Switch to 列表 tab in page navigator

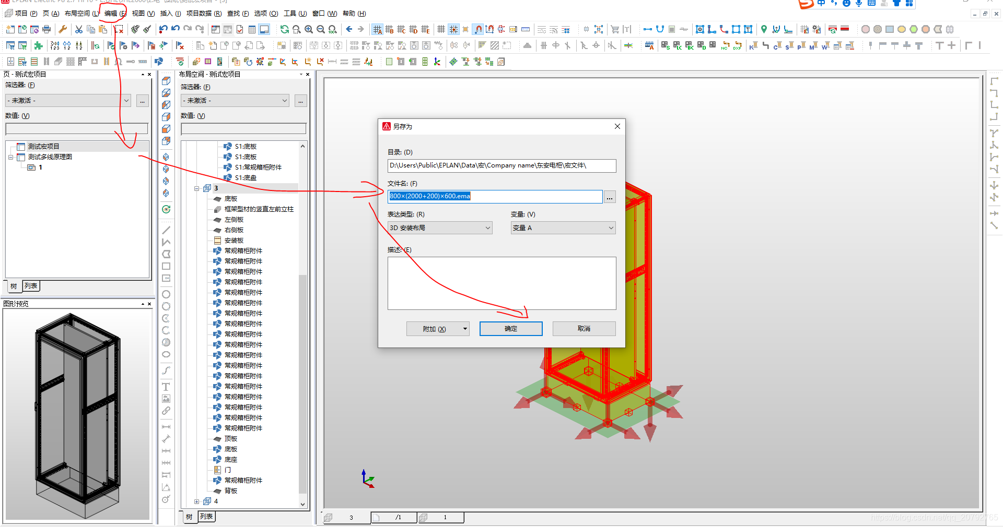31,286
